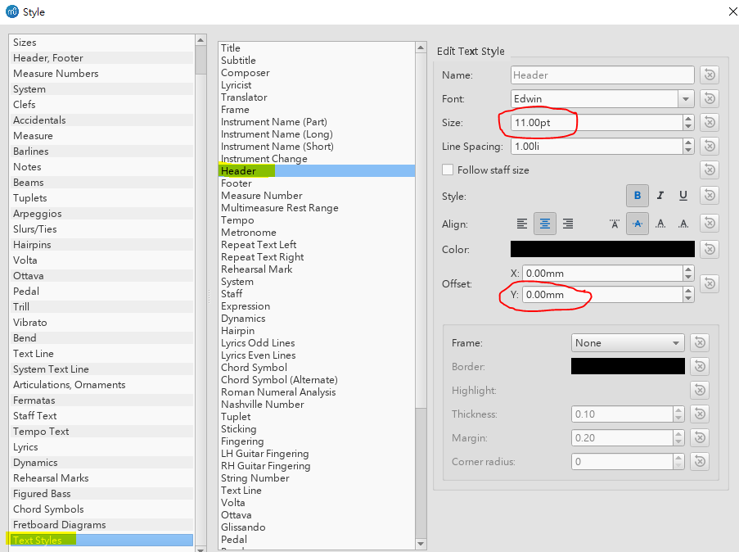Viewport: 739px width, 552px height.
Task: Select Lyrics Odd Lines text style
Action: coord(317,343)
